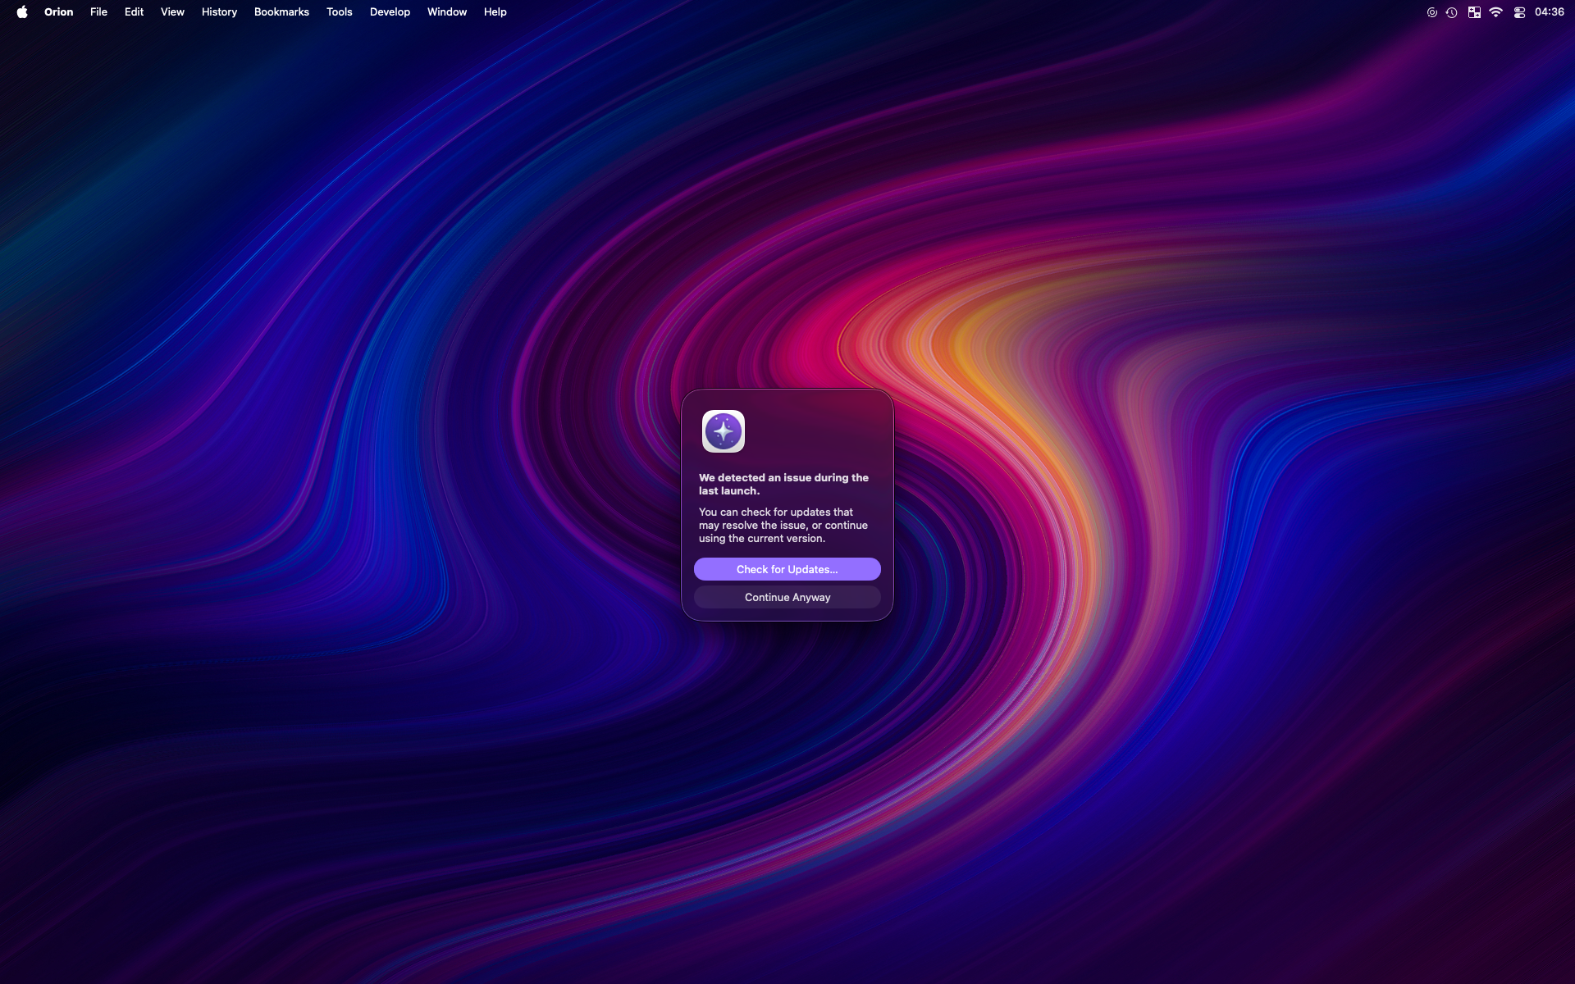Click the Check for Updates button
The image size is (1575, 984).
[787, 569]
